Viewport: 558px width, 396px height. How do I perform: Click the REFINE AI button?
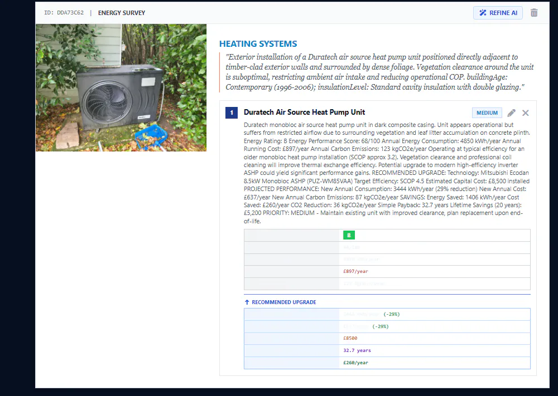click(x=498, y=13)
